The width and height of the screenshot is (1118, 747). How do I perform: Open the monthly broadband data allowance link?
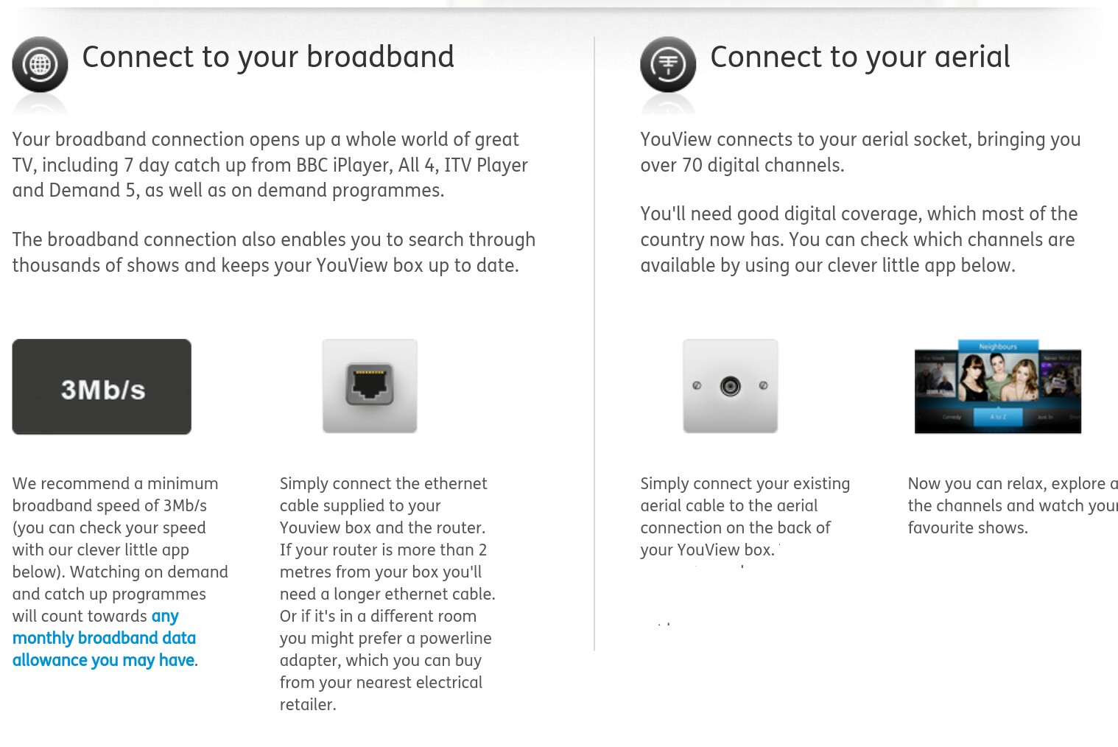pyautogui.click(x=104, y=638)
